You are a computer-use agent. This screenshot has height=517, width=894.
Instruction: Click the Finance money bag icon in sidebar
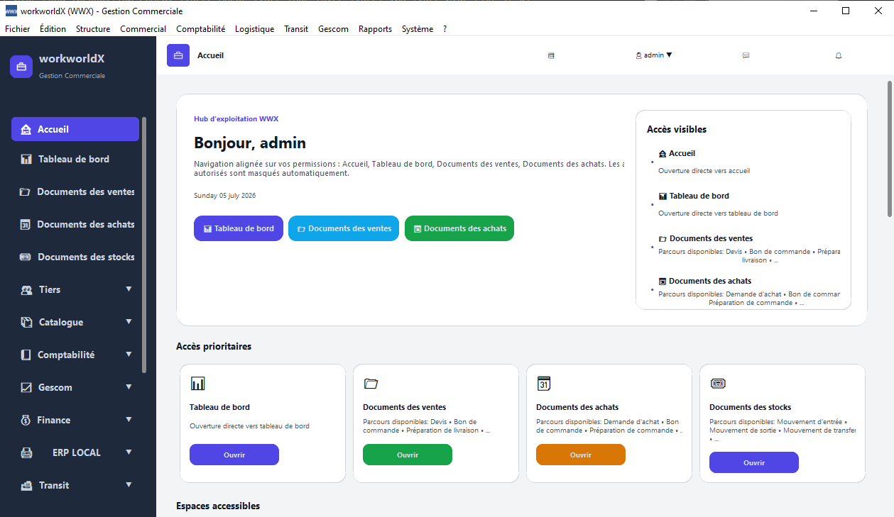pos(25,421)
